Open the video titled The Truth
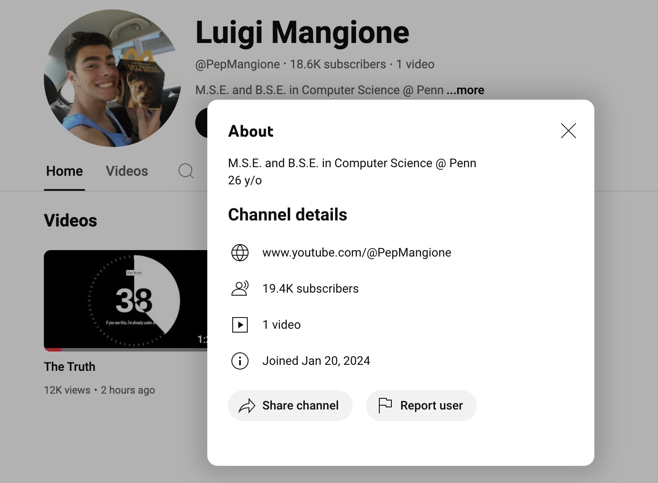Image resolution: width=658 pixels, height=483 pixels. pos(69,367)
